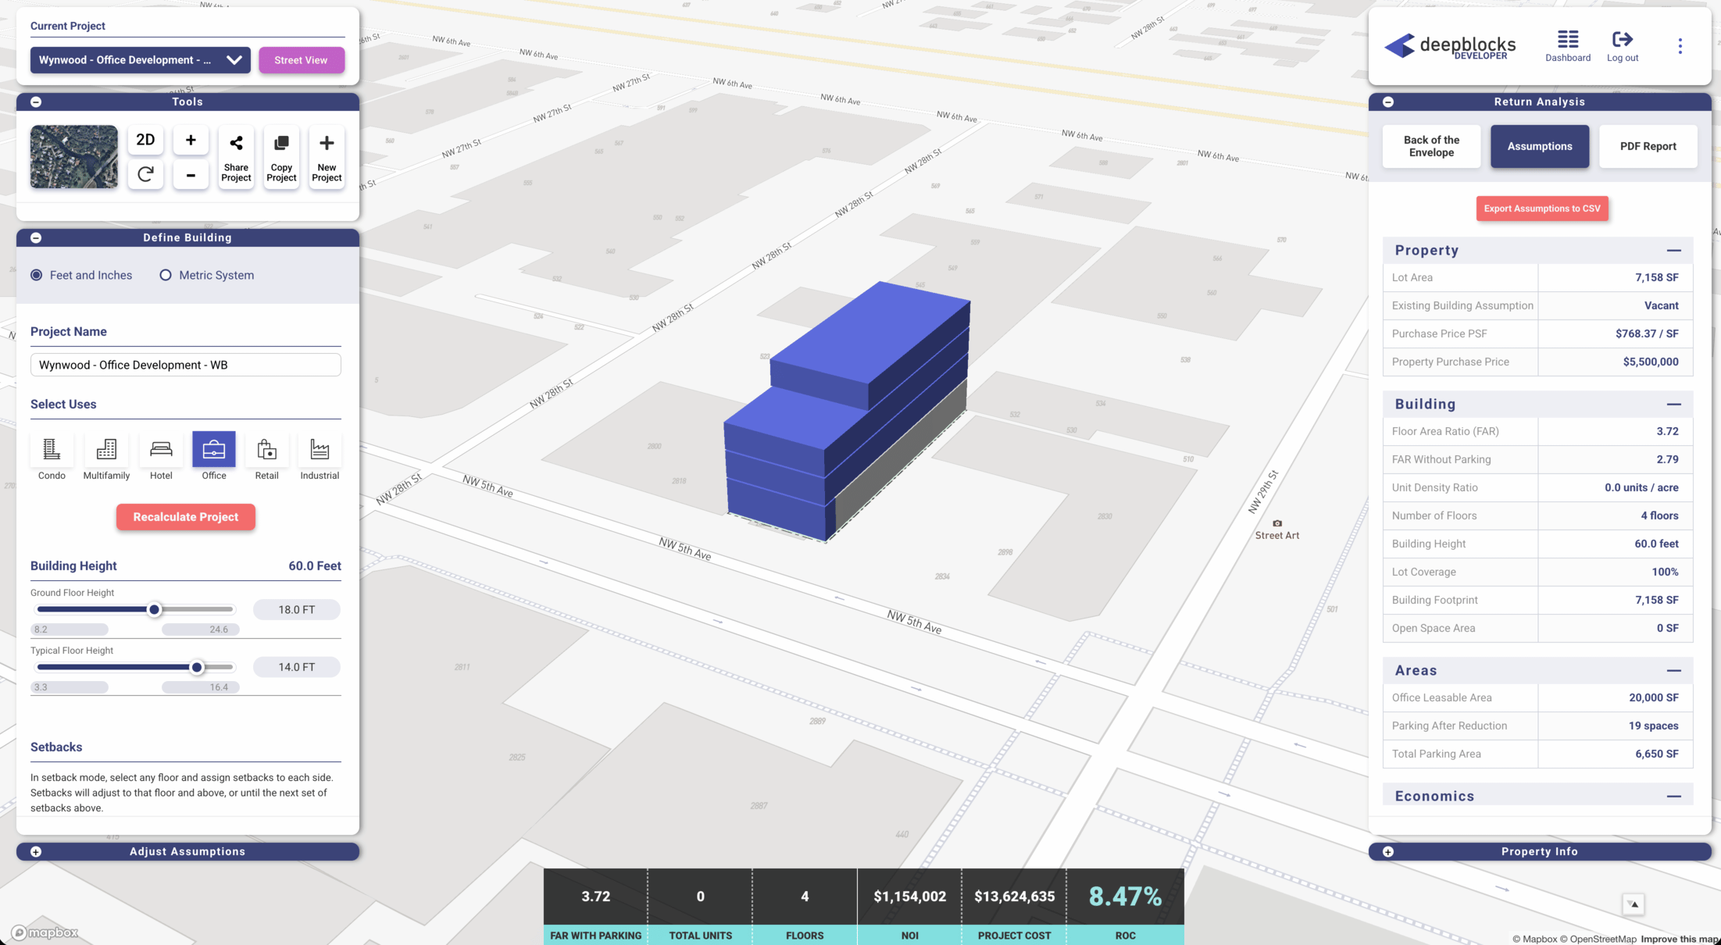Click the 60.0 feet building height value

1656,544
